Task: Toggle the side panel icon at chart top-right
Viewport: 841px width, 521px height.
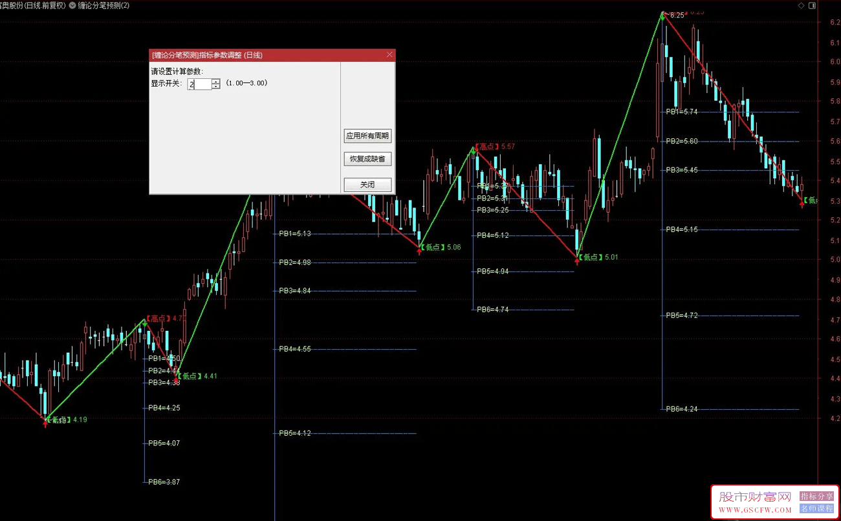Action: pyautogui.click(x=813, y=5)
